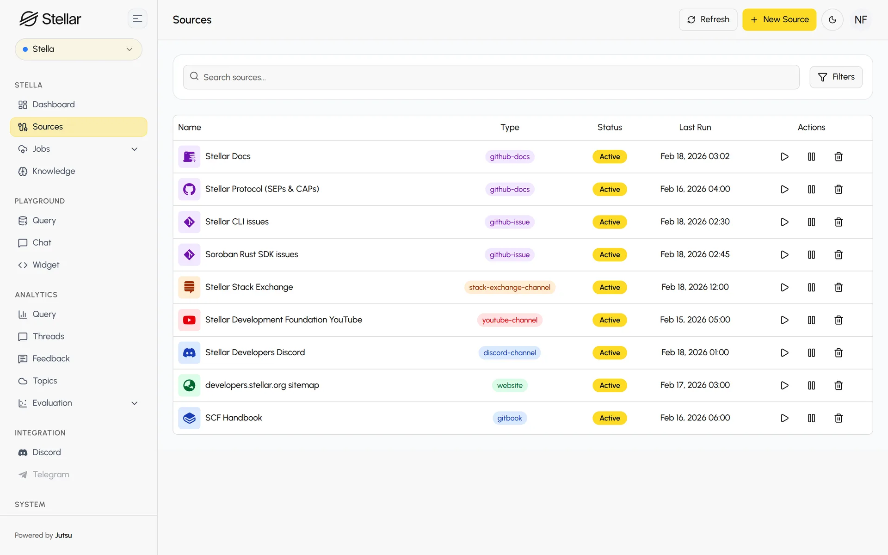
Task: Click the GitHub icon for Stellar Protocol
Action: (x=189, y=189)
